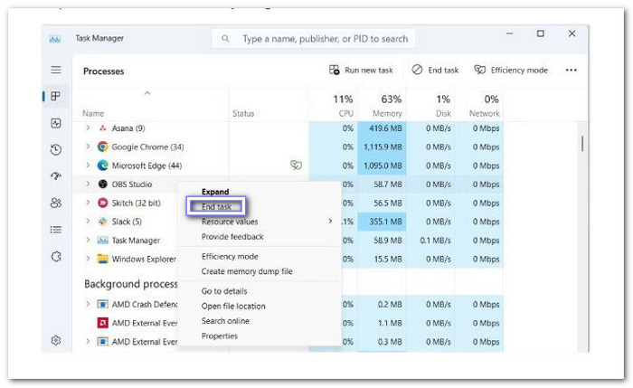The image size is (633, 388).
Task: Select the 355.1 MB memory cell
Action: pyautogui.click(x=382, y=222)
